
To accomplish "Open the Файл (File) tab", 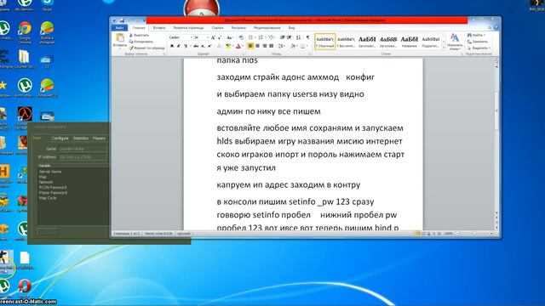I will click(x=119, y=28).
